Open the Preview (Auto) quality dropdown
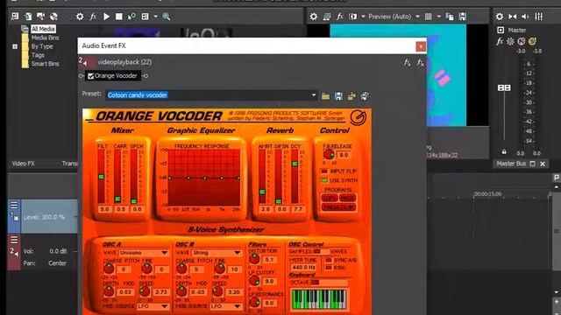Image resolution: width=561 pixels, height=315 pixels. point(417,17)
